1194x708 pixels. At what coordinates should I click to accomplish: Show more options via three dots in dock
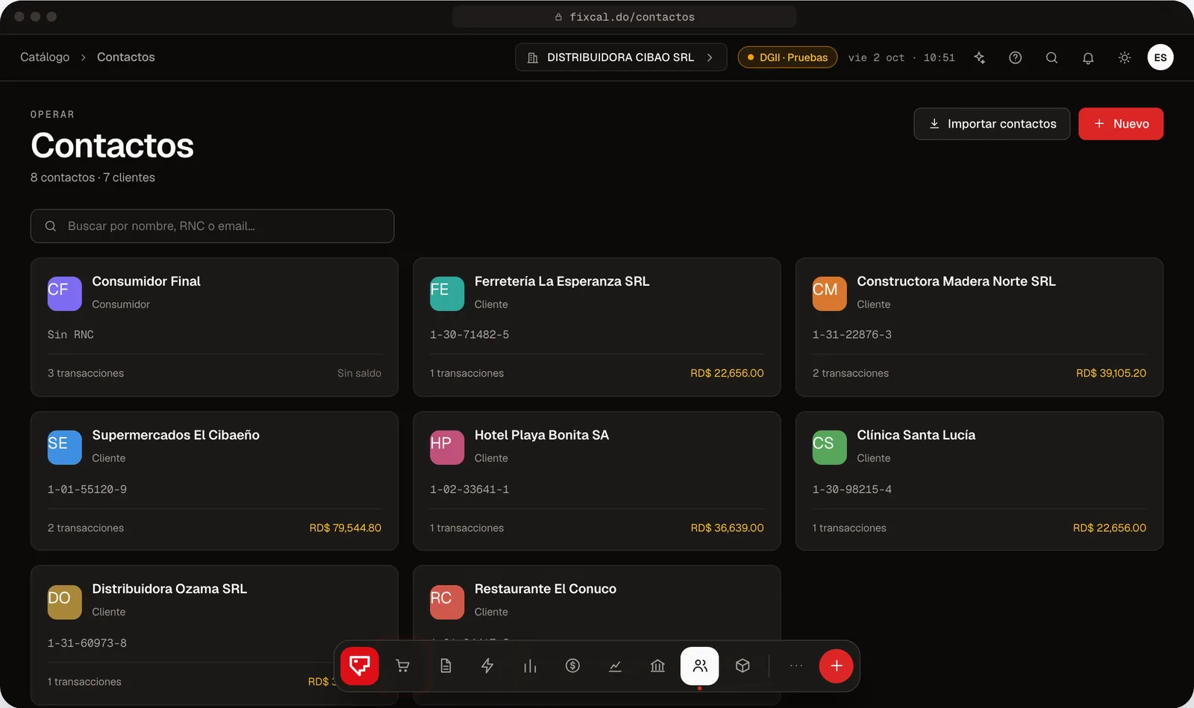click(796, 665)
